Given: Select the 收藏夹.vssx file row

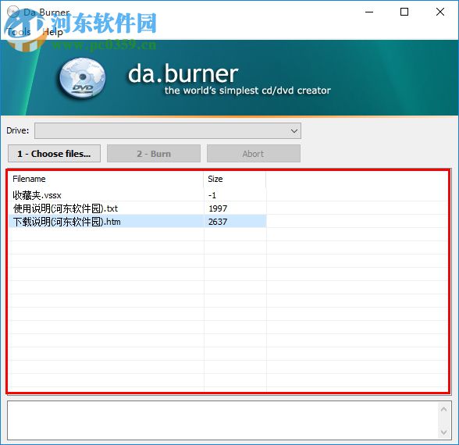Looking at the screenshot, I should tap(137, 195).
